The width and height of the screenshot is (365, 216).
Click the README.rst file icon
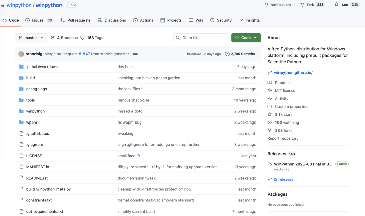pos(21,178)
